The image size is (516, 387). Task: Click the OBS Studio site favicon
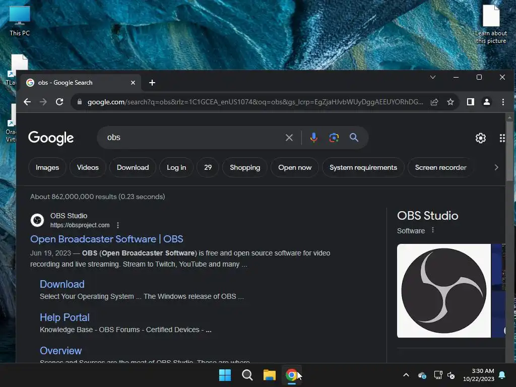[x=37, y=220]
